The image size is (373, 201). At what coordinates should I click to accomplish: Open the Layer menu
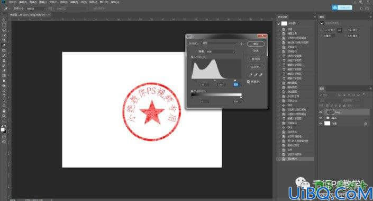tap(43, 2)
